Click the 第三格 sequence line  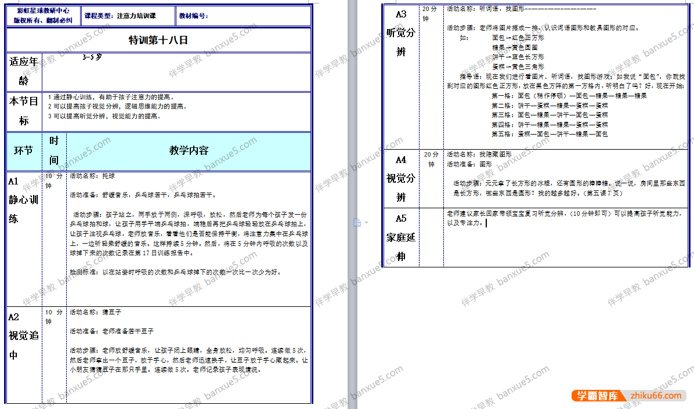tap(550, 115)
